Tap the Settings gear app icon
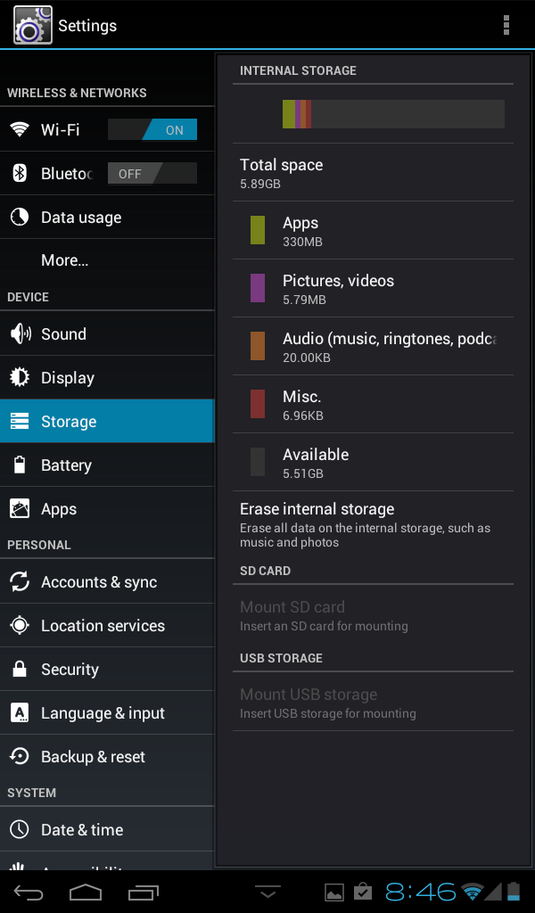535x913 pixels. (33, 25)
